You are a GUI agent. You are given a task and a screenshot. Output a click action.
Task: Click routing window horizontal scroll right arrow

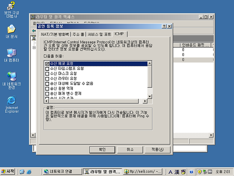(x=211, y=135)
